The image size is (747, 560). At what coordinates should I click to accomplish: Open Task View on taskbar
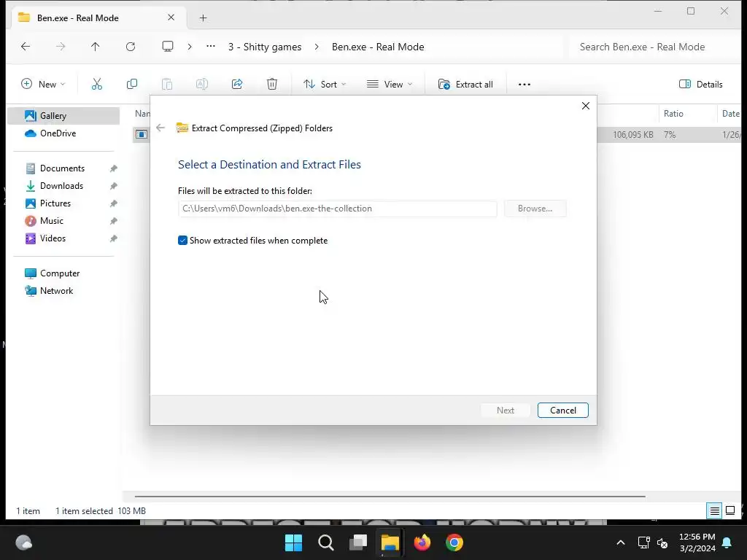pos(357,542)
